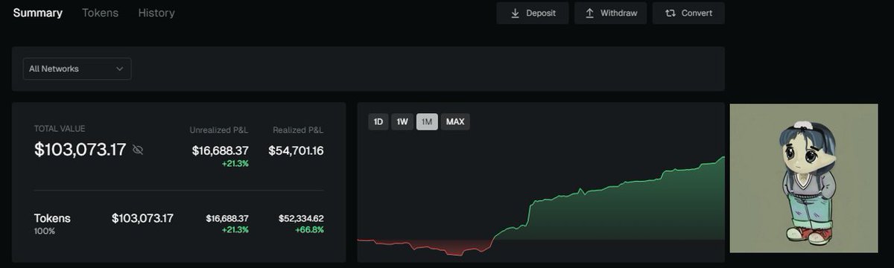
Task: Click the Tokens realized value $52,334.62
Action: tap(301, 218)
